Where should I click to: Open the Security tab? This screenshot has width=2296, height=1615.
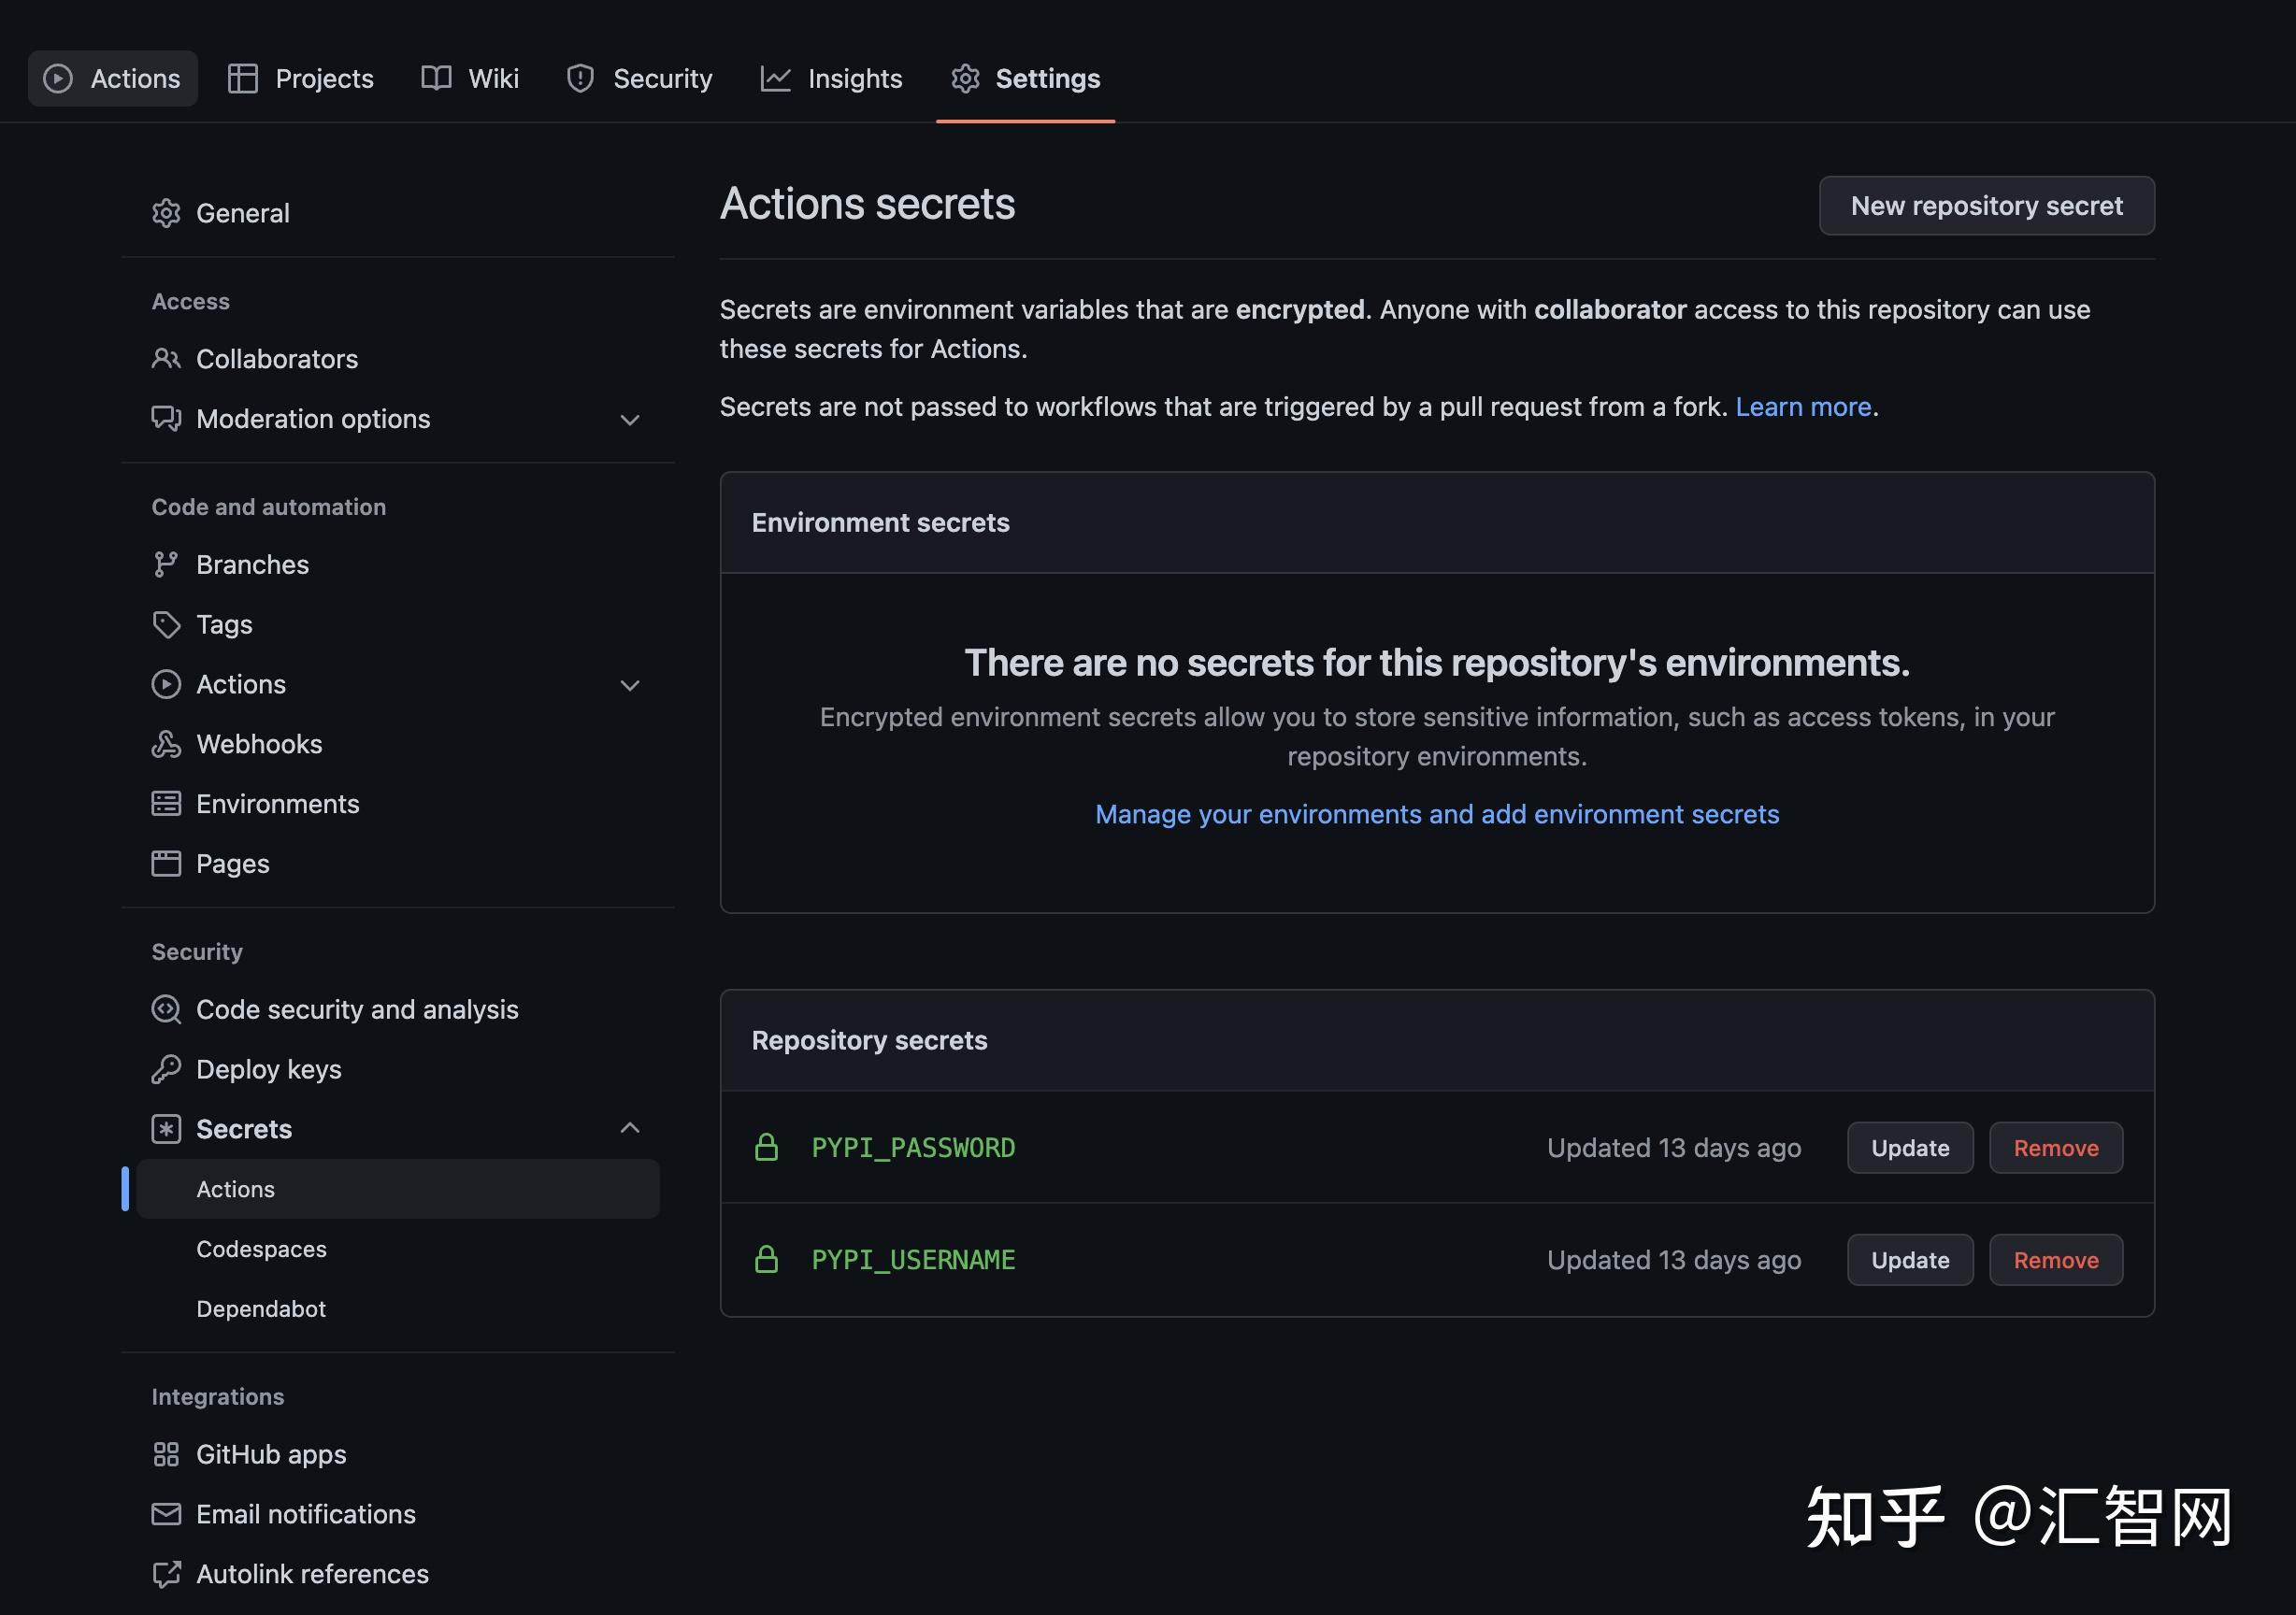pos(639,78)
